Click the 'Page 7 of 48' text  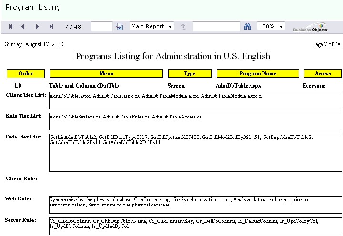(x=326, y=44)
